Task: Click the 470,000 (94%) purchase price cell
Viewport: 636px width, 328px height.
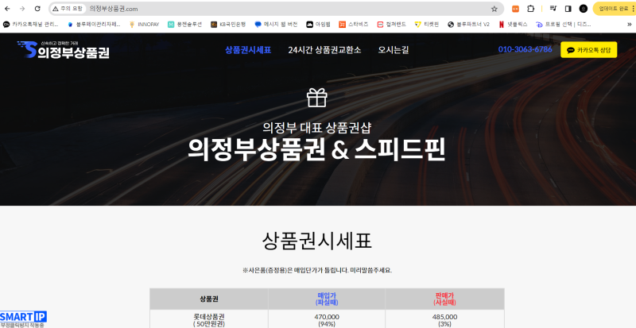Action: click(x=327, y=319)
